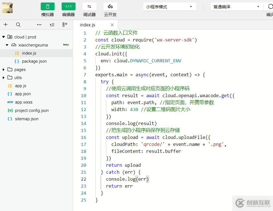Click the comment 云函数入口文件 on line 1
Viewport: 273px width, 211px height.
(x=120, y=33)
